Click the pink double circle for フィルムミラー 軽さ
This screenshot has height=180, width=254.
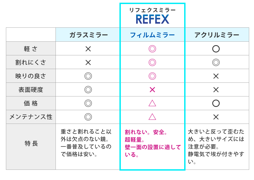pos(152,49)
